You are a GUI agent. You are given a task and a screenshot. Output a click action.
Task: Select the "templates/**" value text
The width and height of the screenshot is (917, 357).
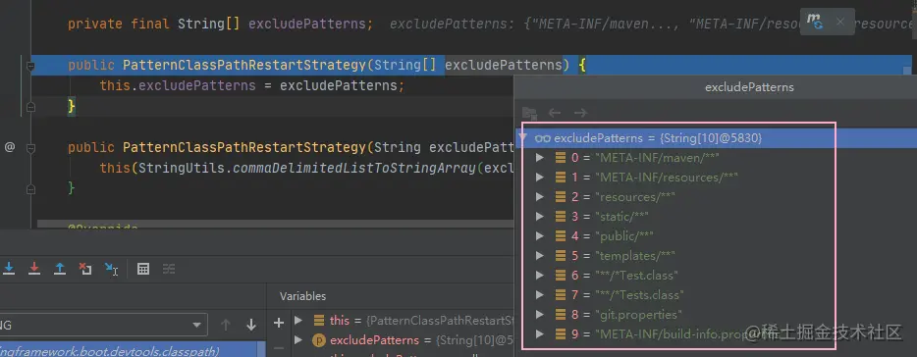(635, 255)
